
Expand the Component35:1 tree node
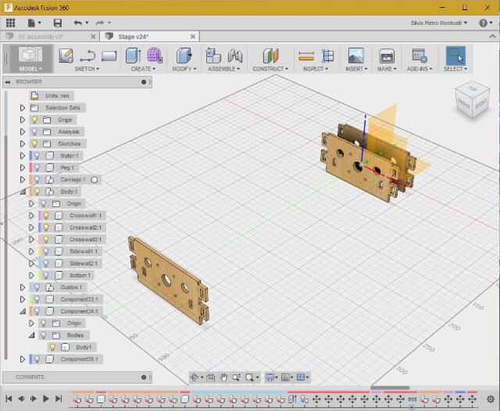[x=23, y=359]
